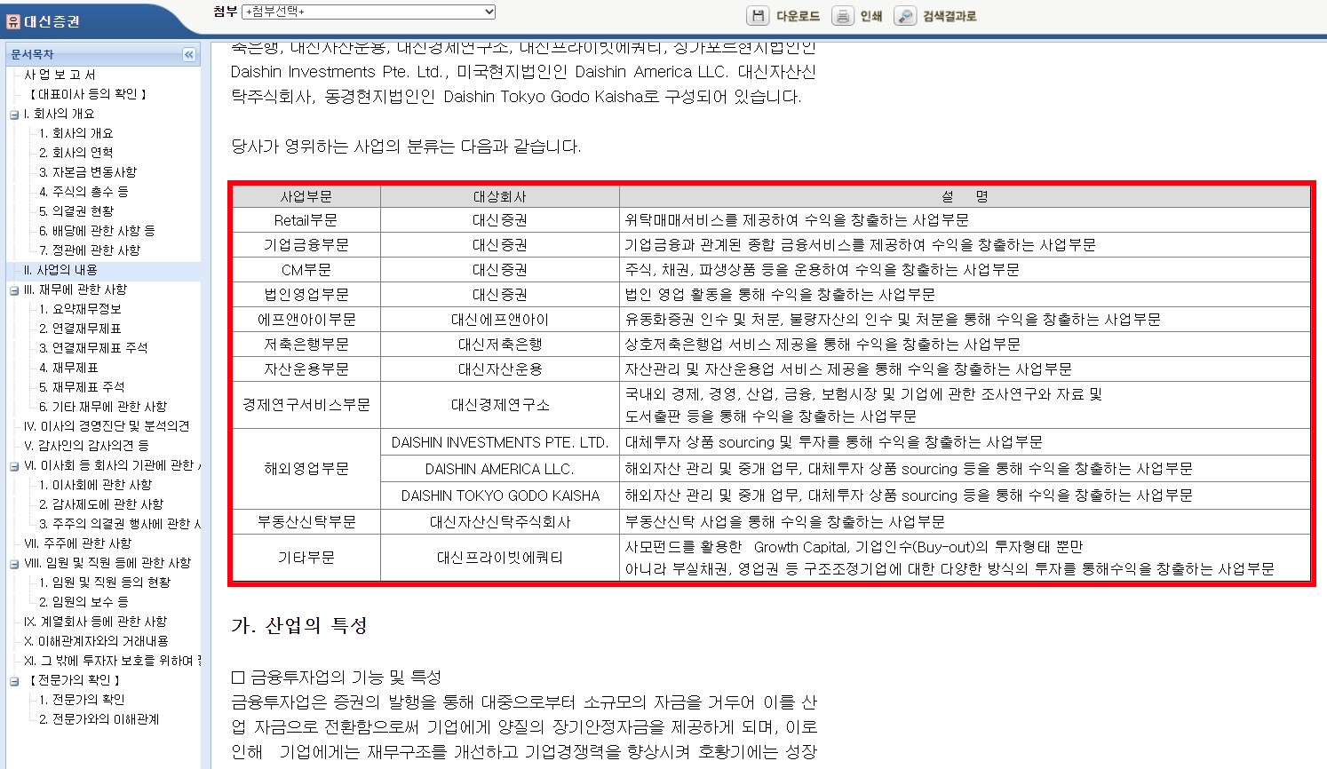1327x769 pixels.
Task: Open 7. 정관에 관한 사항
Action: click(x=90, y=250)
